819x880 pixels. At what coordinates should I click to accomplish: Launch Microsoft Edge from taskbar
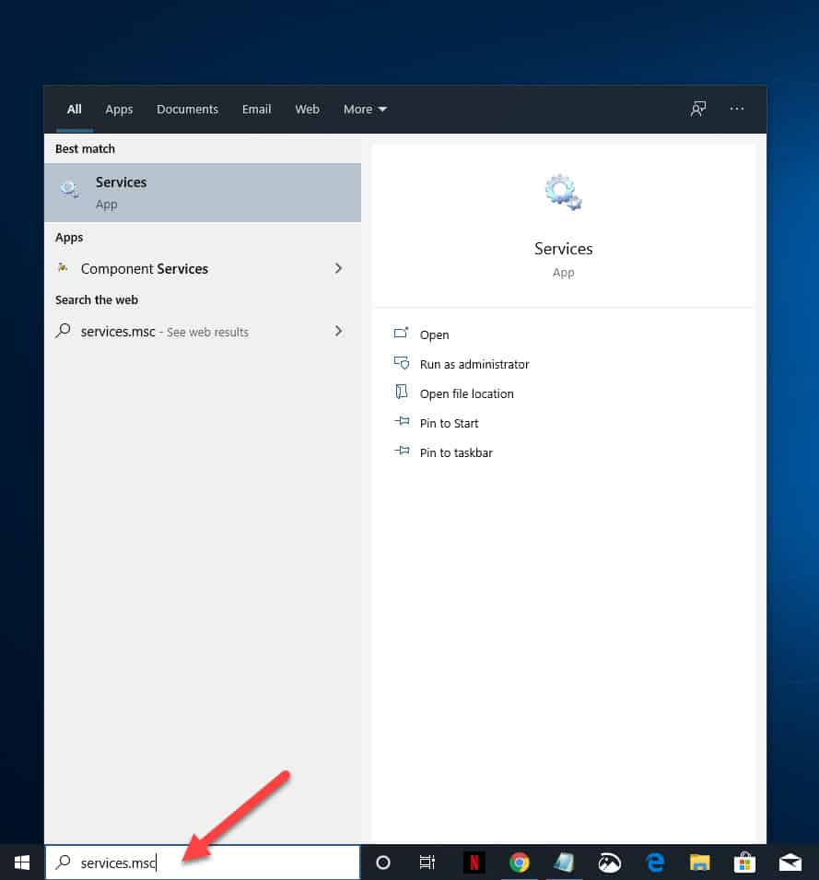point(655,862)
